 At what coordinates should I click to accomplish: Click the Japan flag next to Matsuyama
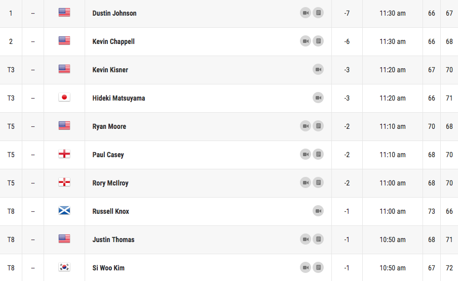64,97
